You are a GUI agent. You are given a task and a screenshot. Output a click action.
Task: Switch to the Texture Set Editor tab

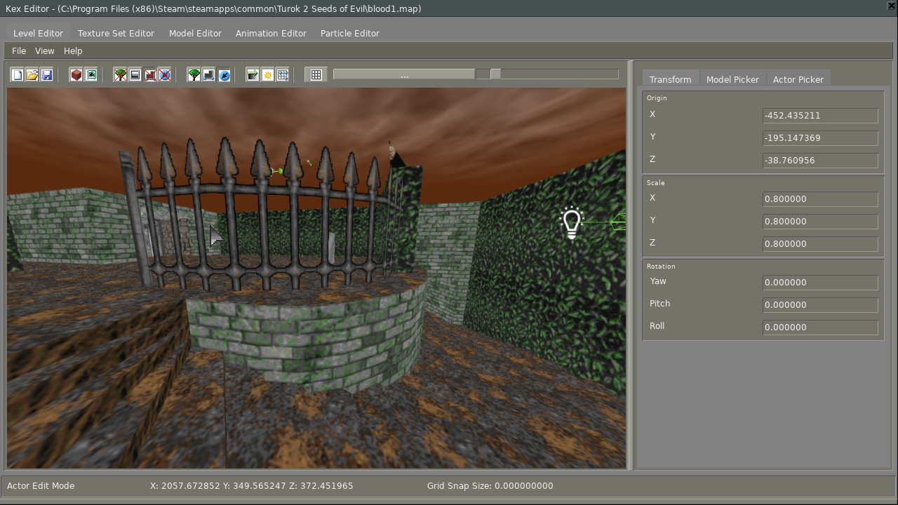pos(116,33)
